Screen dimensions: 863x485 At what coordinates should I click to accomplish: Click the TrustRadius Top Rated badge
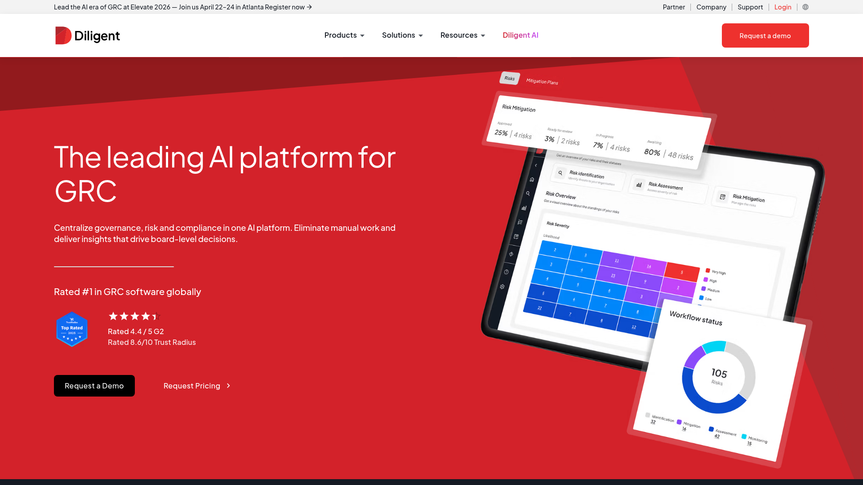point(72,329)
